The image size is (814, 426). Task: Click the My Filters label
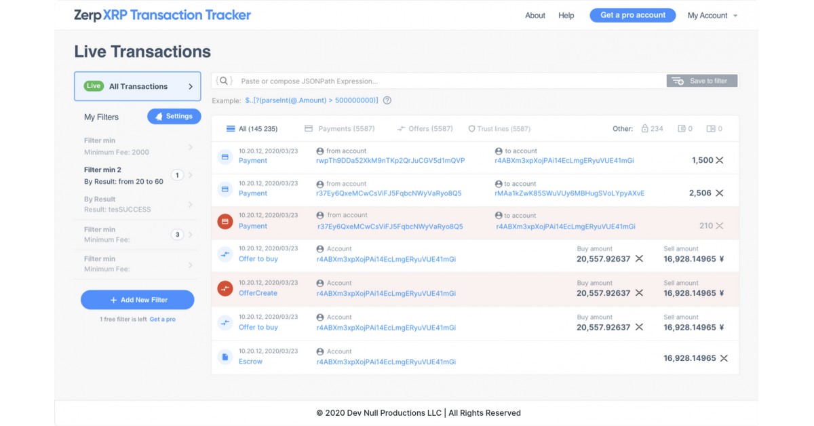[101, 117]
